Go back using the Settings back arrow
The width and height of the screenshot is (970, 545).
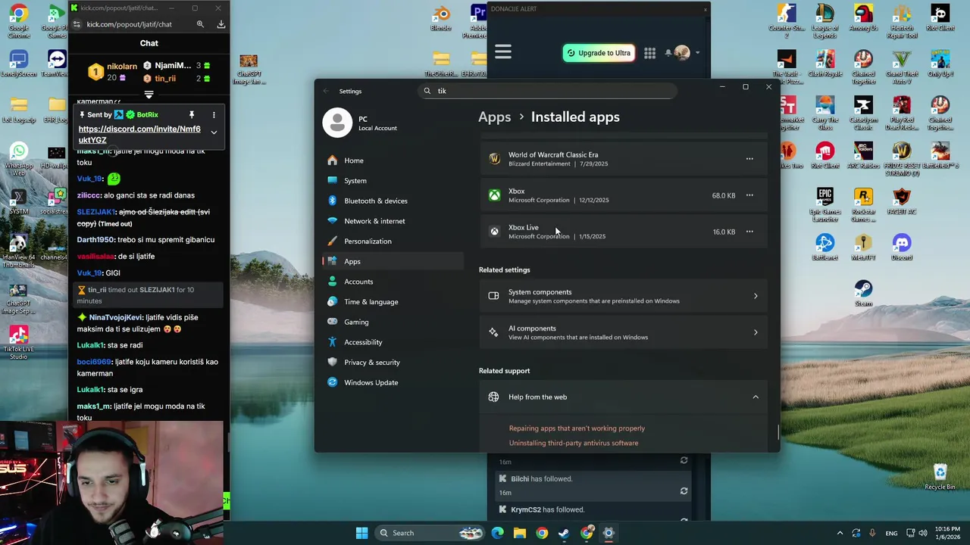(326, 91)
